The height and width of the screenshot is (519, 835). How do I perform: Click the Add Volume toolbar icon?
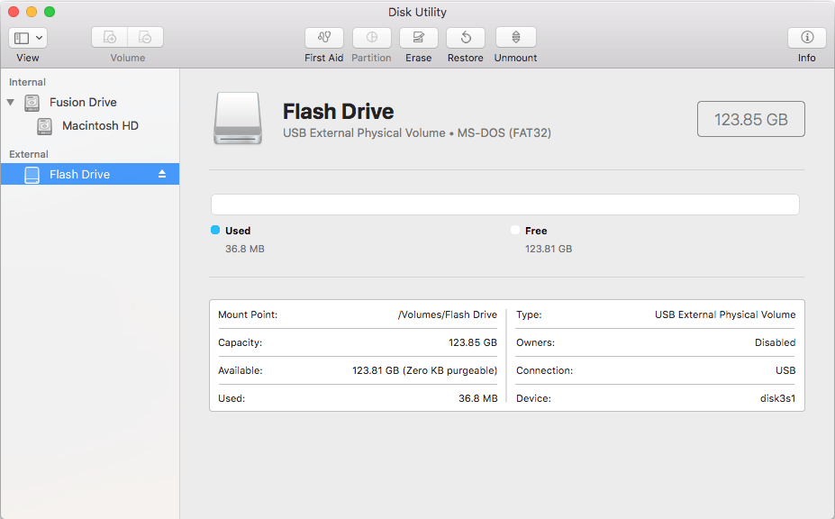point(109,37)
